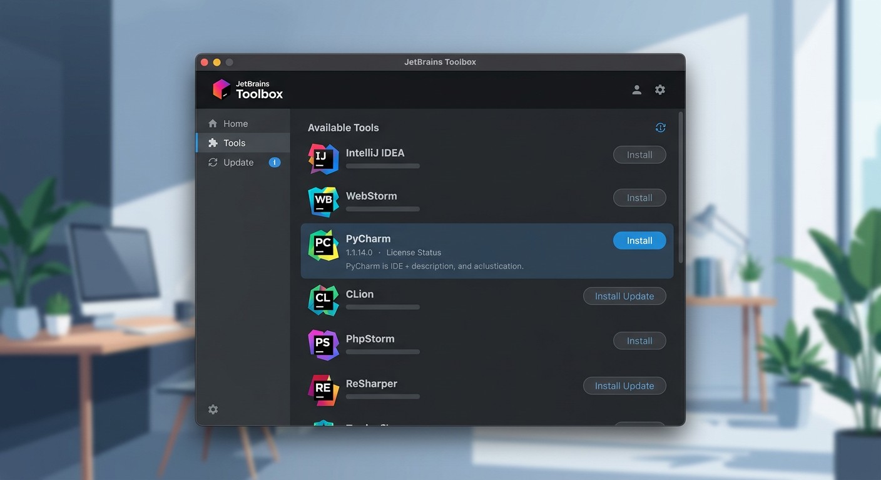Install WebStorm
The image size is (881, 480).
pyautogui.click(x=639, y=198)
